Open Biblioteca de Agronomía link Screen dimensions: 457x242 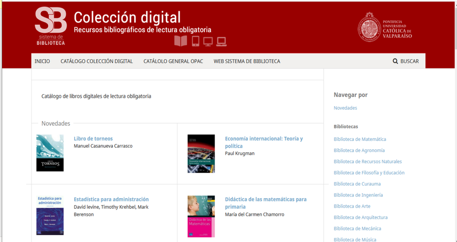pos(359,150)
